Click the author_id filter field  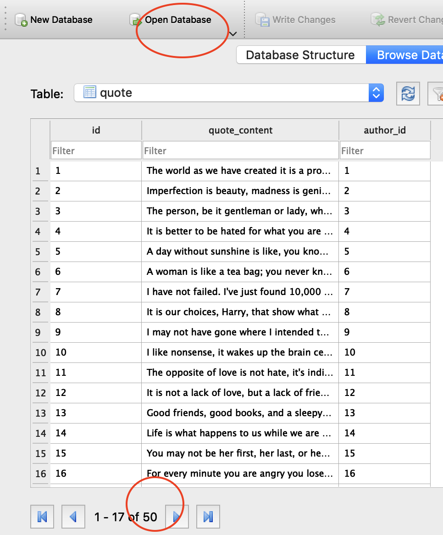tap(384, 150)
